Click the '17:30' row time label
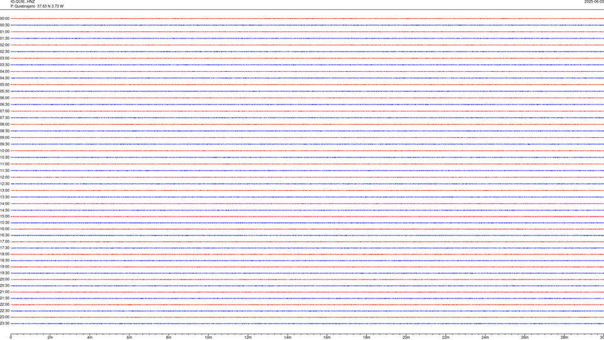Image resolution: width=604 pixels, height=340 pixels. click(4, 248)
